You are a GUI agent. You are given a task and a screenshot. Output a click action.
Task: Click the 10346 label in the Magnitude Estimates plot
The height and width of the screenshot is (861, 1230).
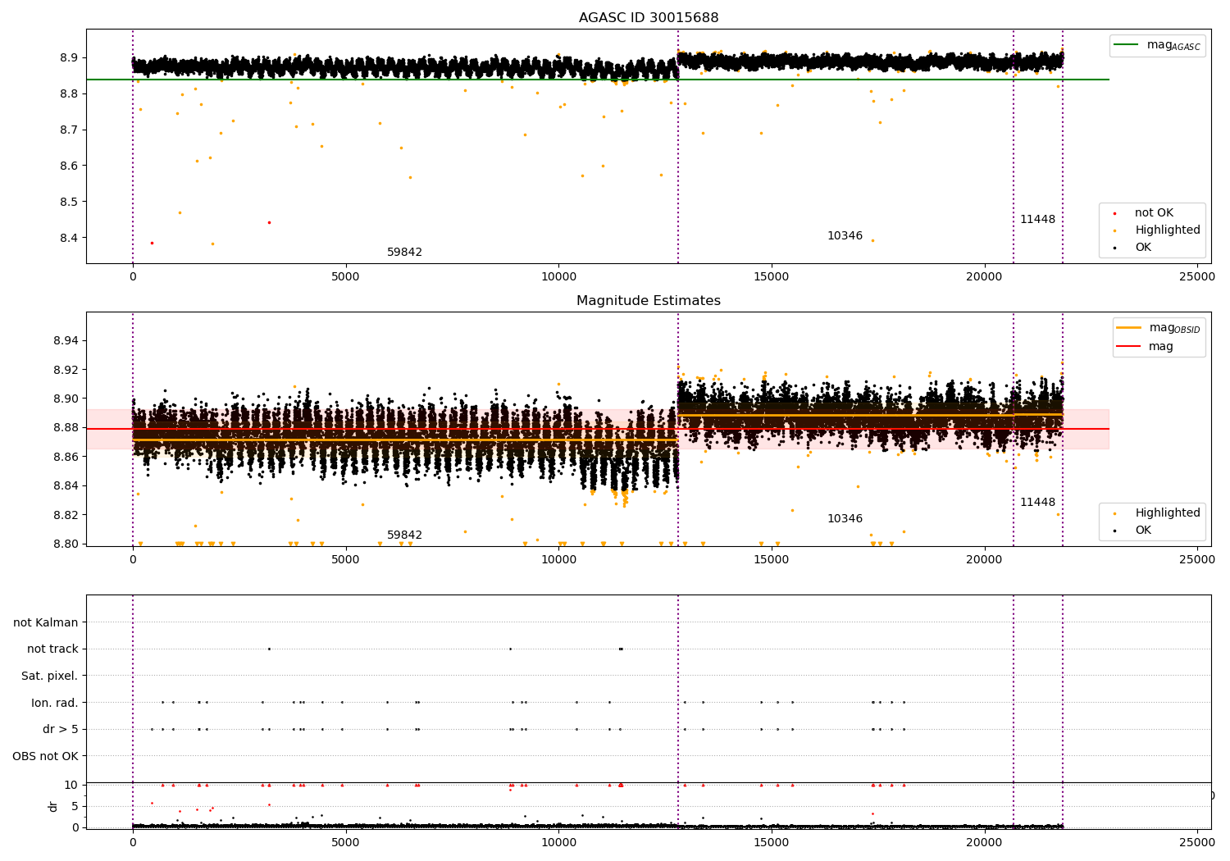[845, 519]
